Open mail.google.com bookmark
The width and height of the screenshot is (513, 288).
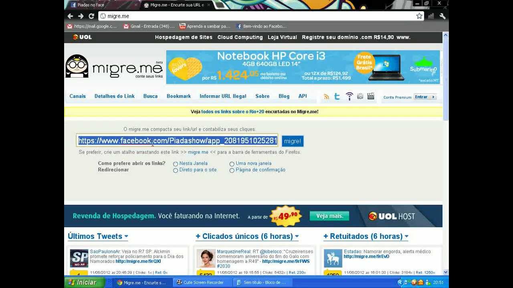coord(92,26)
